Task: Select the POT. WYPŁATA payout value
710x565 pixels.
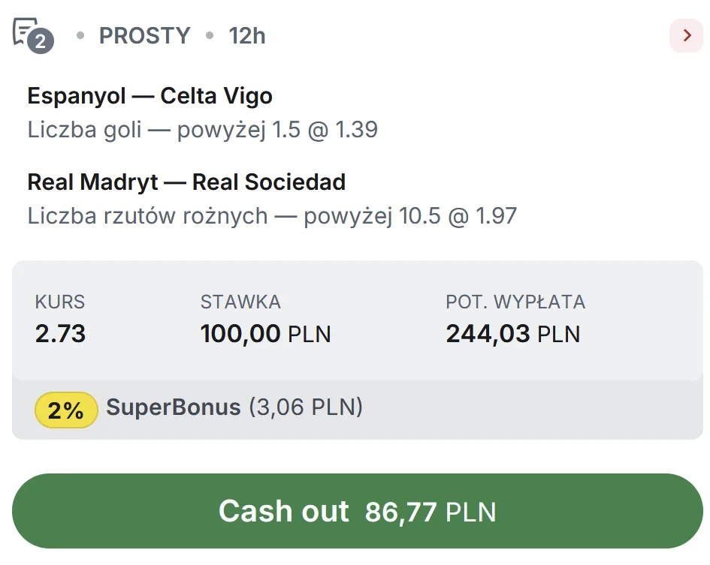Action: 513,334
